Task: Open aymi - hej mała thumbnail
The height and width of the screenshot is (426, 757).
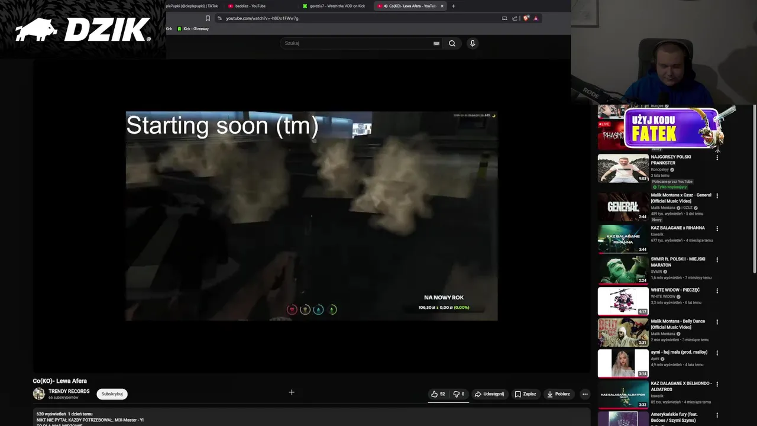Action: (623, 363)
